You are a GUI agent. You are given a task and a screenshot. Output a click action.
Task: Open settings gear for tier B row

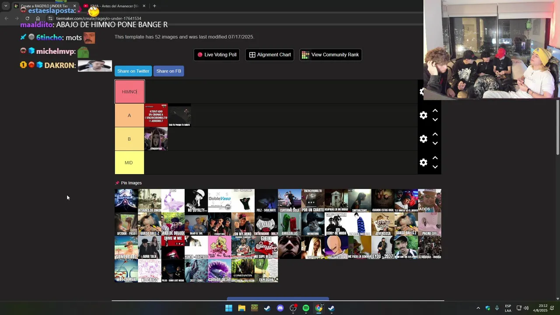[x=423, y=139]
